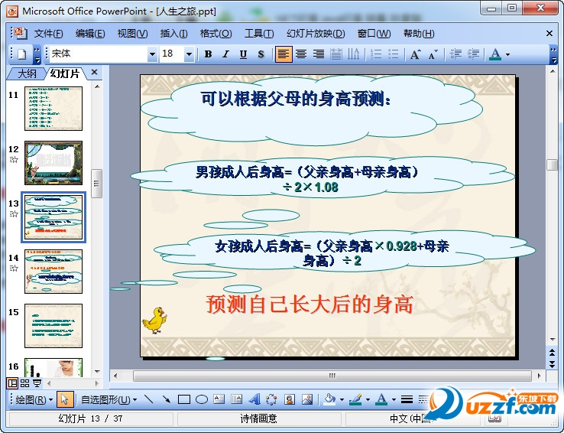Switch to the 大纲 tab

click(x=27, y=73)
